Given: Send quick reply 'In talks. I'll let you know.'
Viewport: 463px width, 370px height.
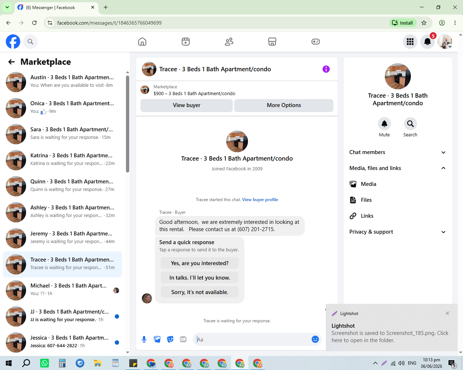Looking at the screenshot, I should click(x=200, y=278).
